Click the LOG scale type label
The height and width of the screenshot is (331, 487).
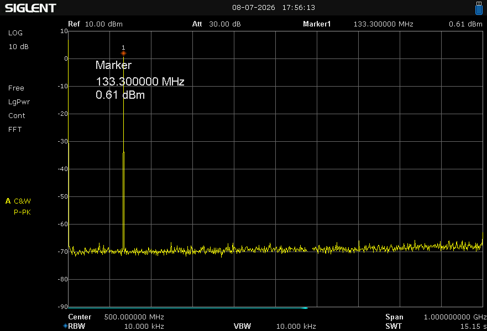15,33
